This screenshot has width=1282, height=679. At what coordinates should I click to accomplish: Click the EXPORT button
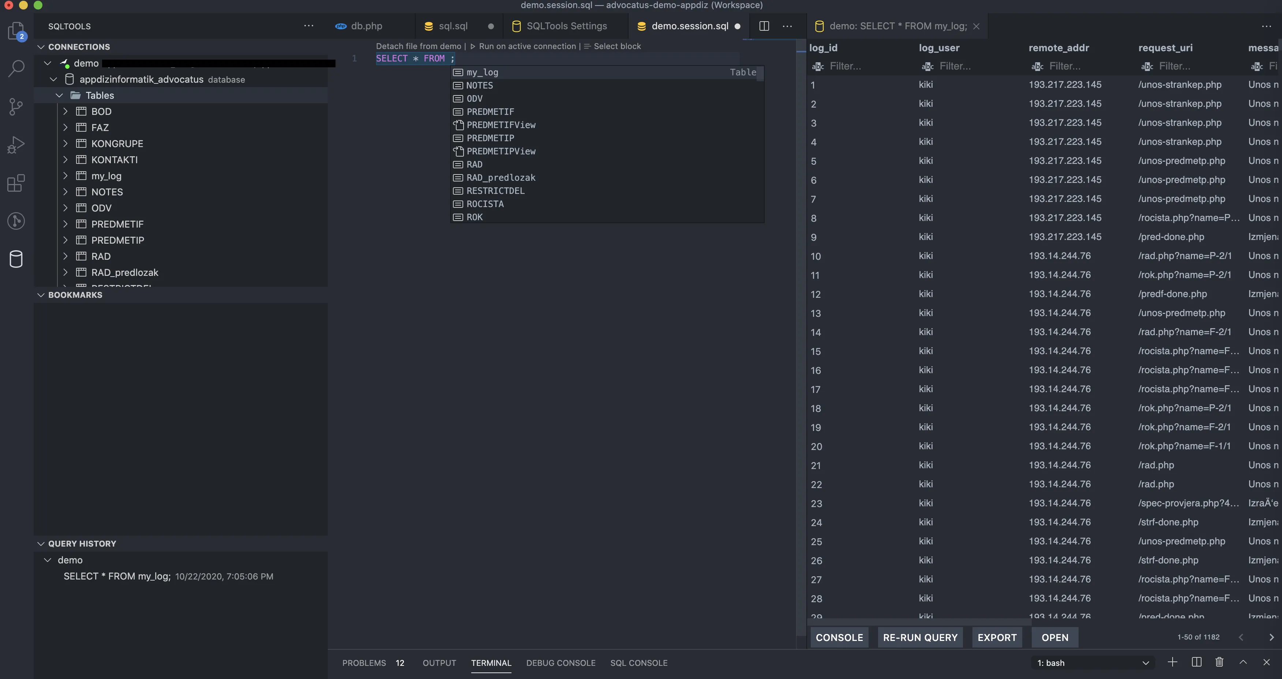click(997, 637)
